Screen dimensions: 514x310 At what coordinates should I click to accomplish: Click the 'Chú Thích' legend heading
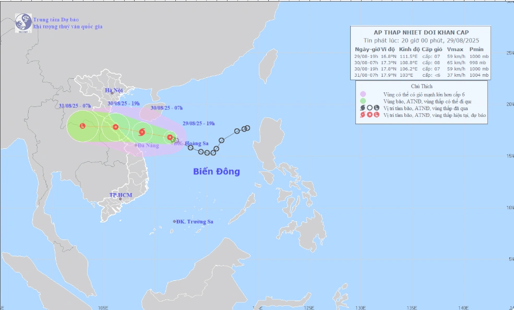[421, 86]
